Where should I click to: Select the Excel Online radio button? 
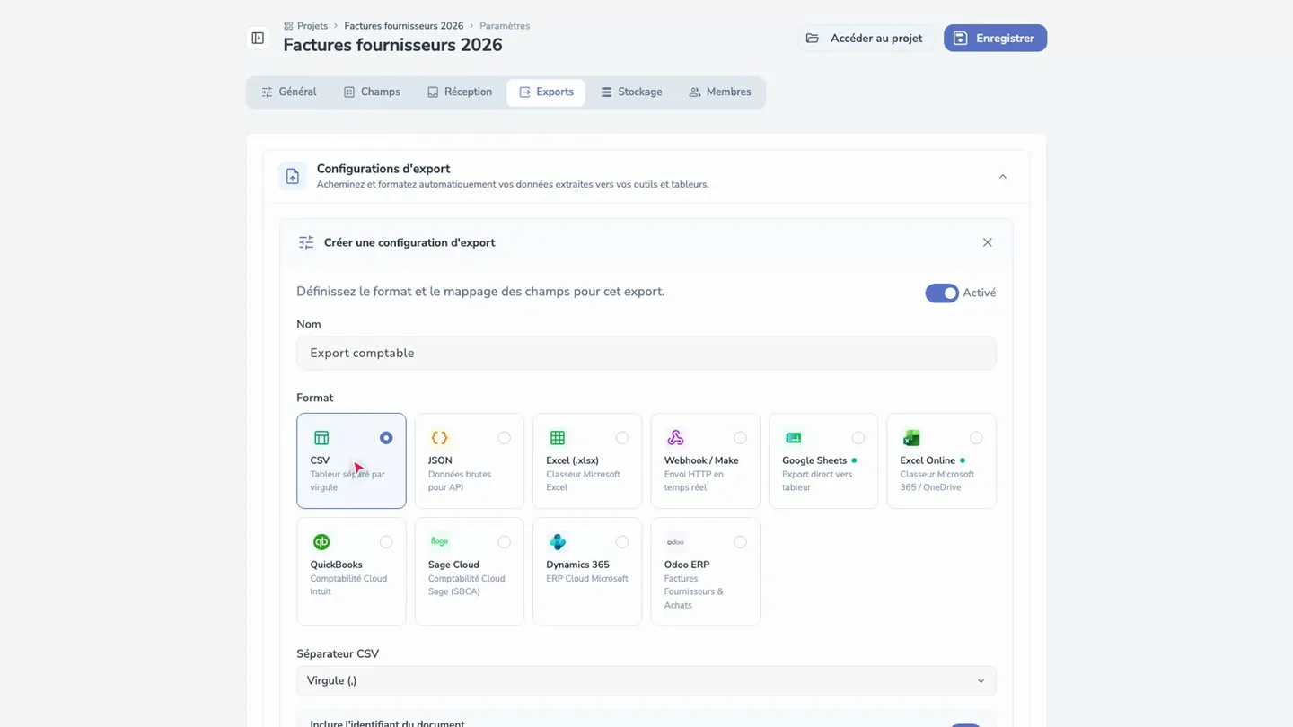(x=976, y=438)
